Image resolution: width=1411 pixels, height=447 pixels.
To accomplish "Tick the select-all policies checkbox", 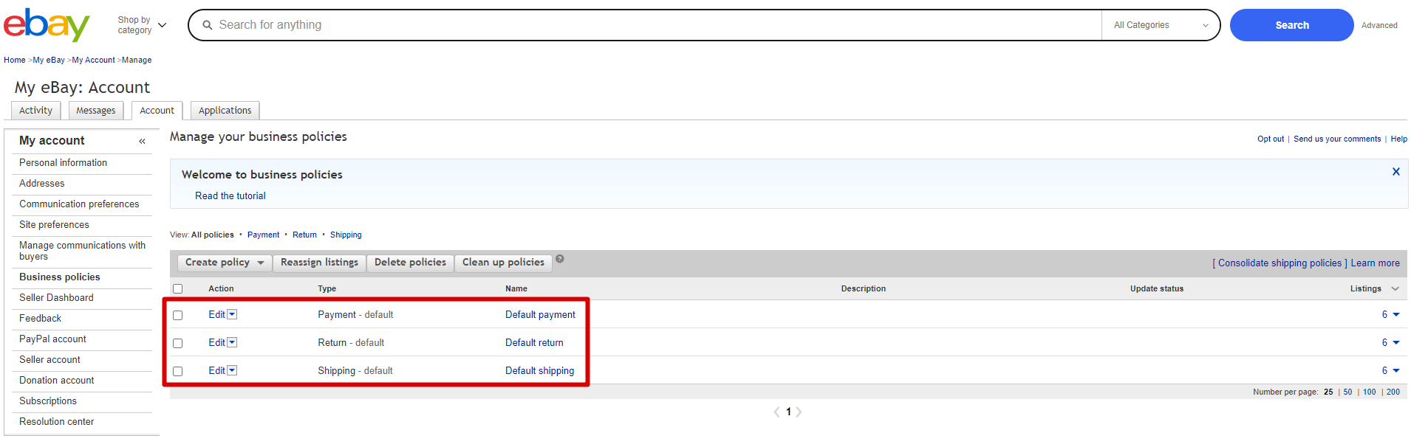I will tap(177, 288).
